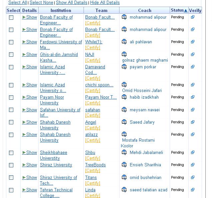Click Certify link under Titans team
Viewport: 212px width, 198px height.
93,183
